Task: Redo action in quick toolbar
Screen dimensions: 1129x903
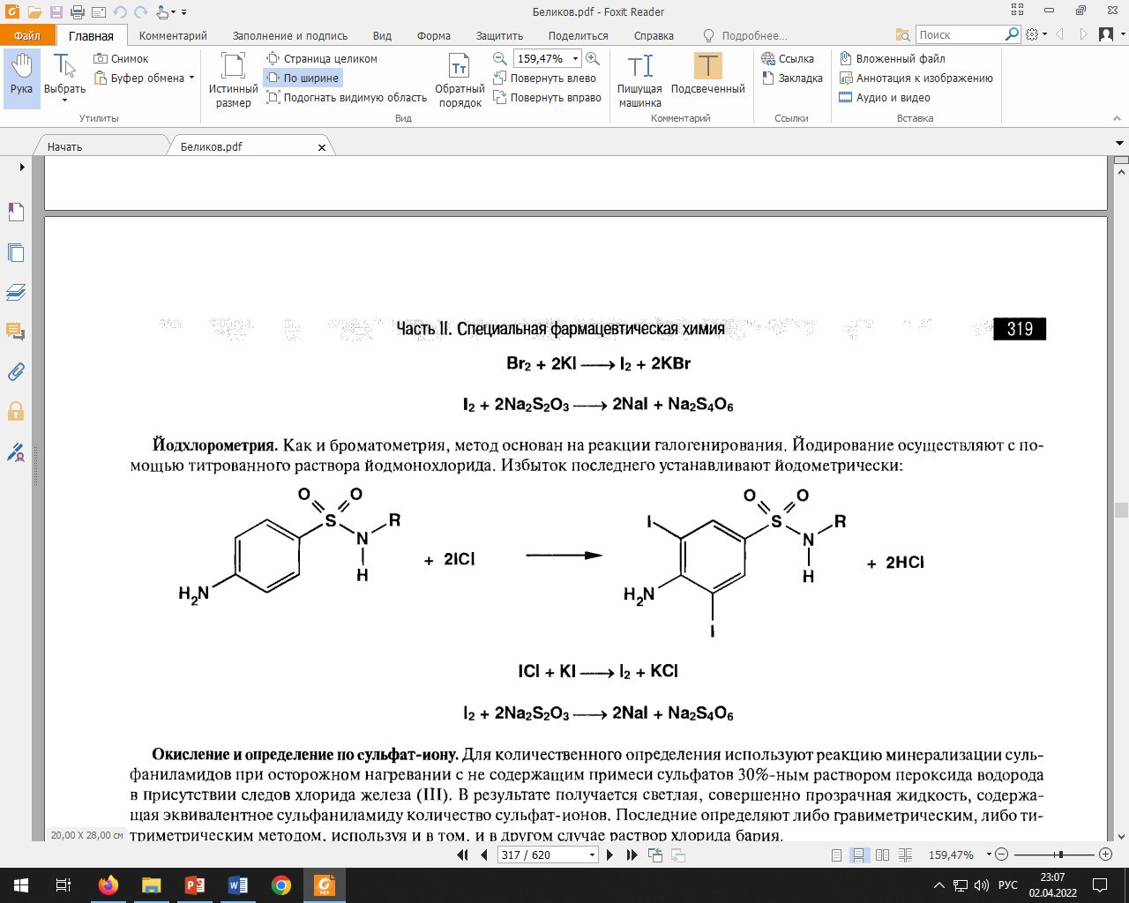Action: click(x=141, y=12)
